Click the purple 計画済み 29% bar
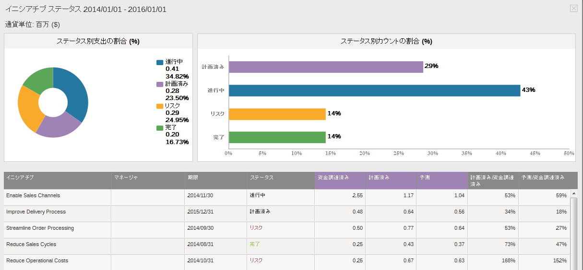This screenshot has width=583, height=270. [x=326, y=67]
